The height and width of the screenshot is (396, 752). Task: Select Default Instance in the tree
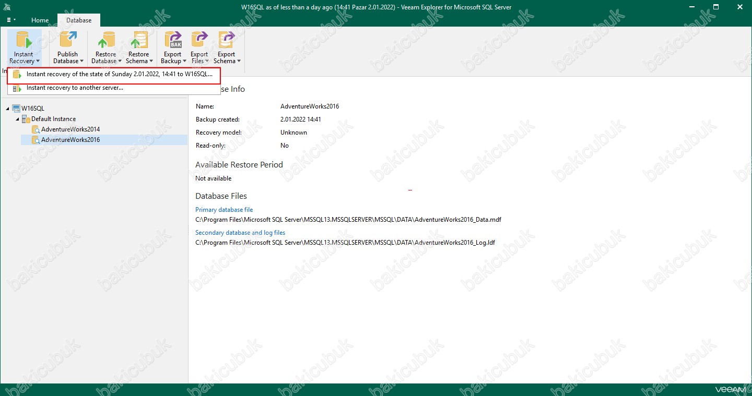pos(53,119)
